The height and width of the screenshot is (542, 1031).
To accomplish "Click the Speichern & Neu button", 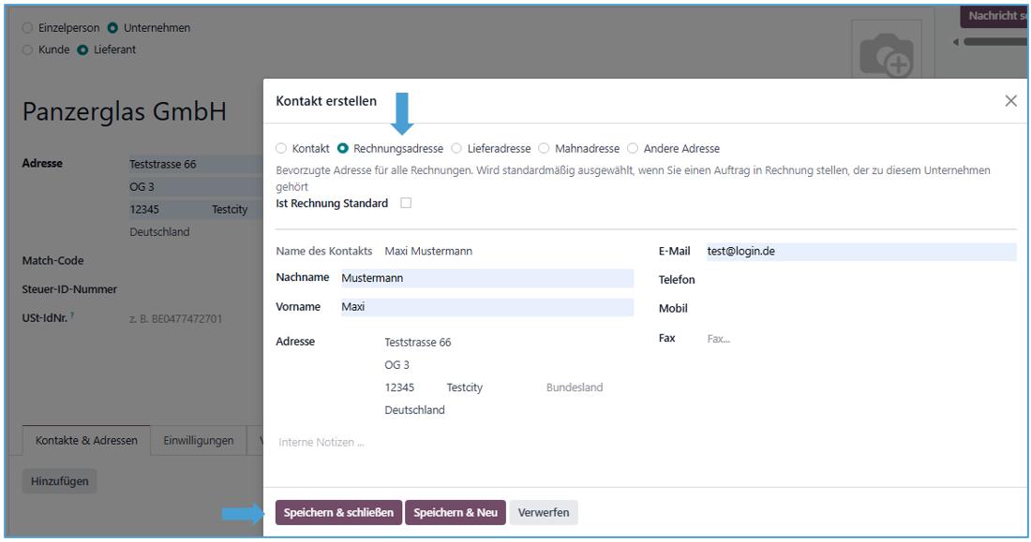I will (455, 512).
